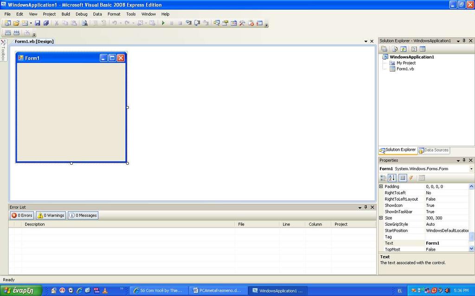This screenshot has height=296, width=475.
Task: Switch to Só Com Você taskbar window
Action: [x=160, y=290]
